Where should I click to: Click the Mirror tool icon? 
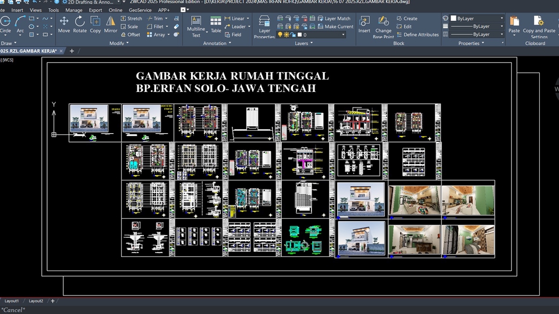pos(111,24)
